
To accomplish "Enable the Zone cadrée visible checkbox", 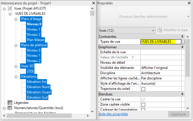I will point(143,105).
